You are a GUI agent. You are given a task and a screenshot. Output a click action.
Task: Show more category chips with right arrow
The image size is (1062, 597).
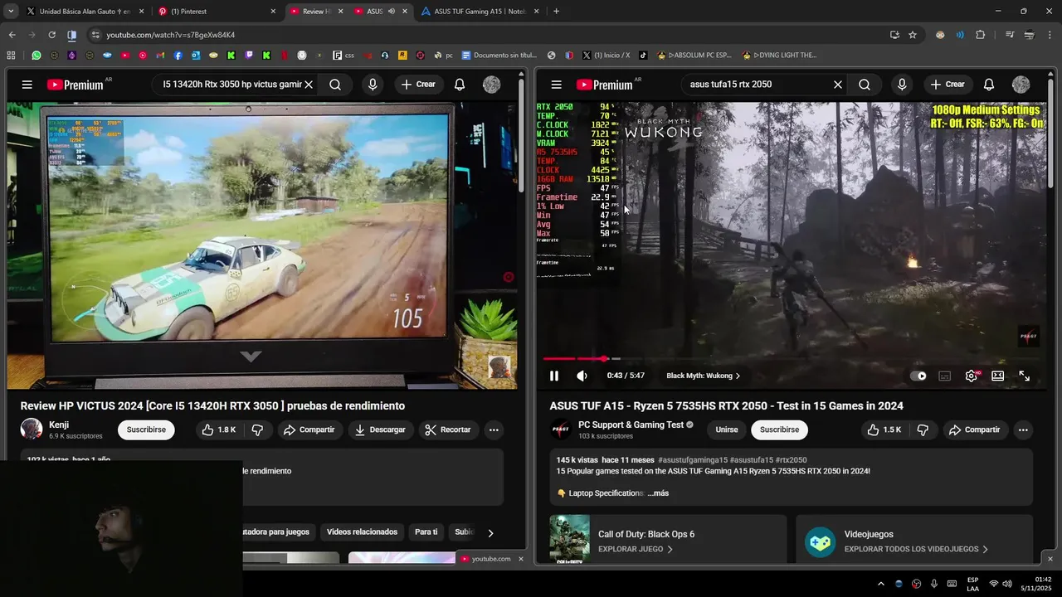pyautogui.click(x=490, y=533)
